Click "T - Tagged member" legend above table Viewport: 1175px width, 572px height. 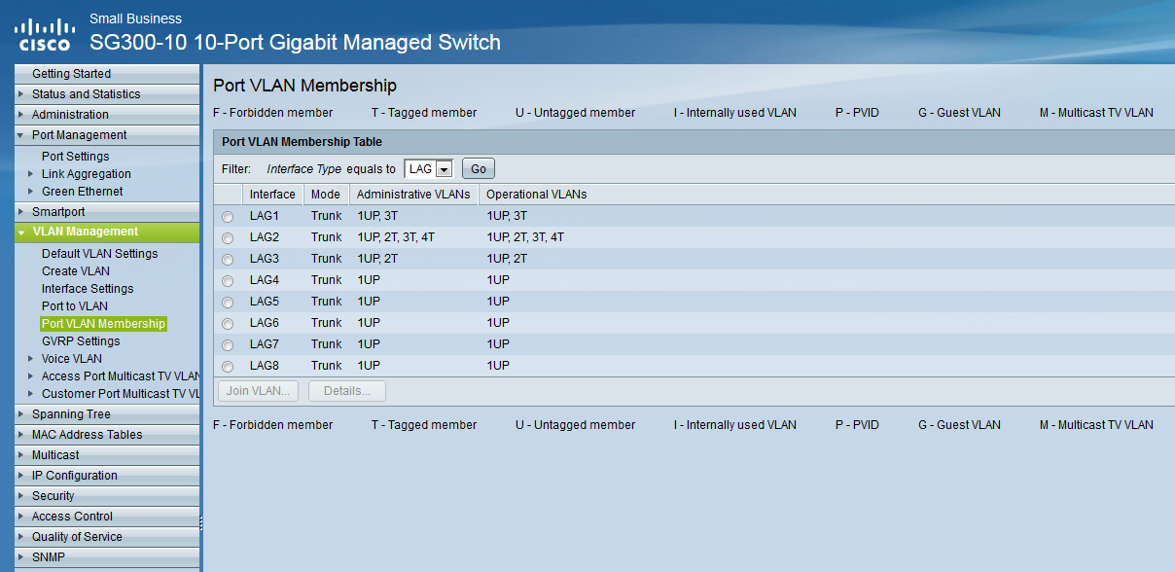[424, 113]
